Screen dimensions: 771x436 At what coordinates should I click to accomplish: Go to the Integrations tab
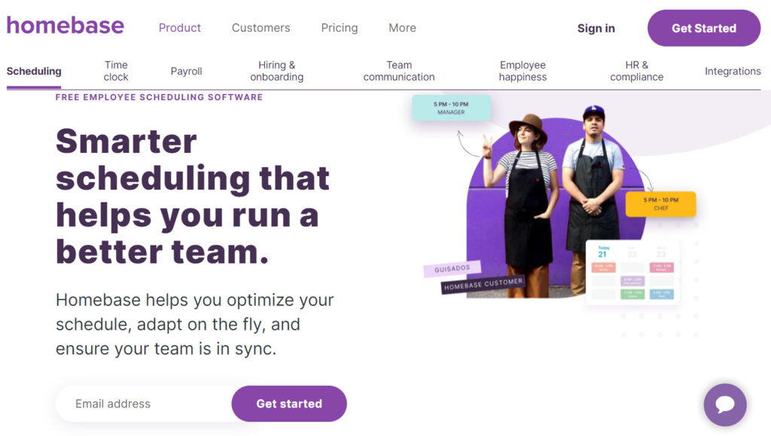pos(733,71)
